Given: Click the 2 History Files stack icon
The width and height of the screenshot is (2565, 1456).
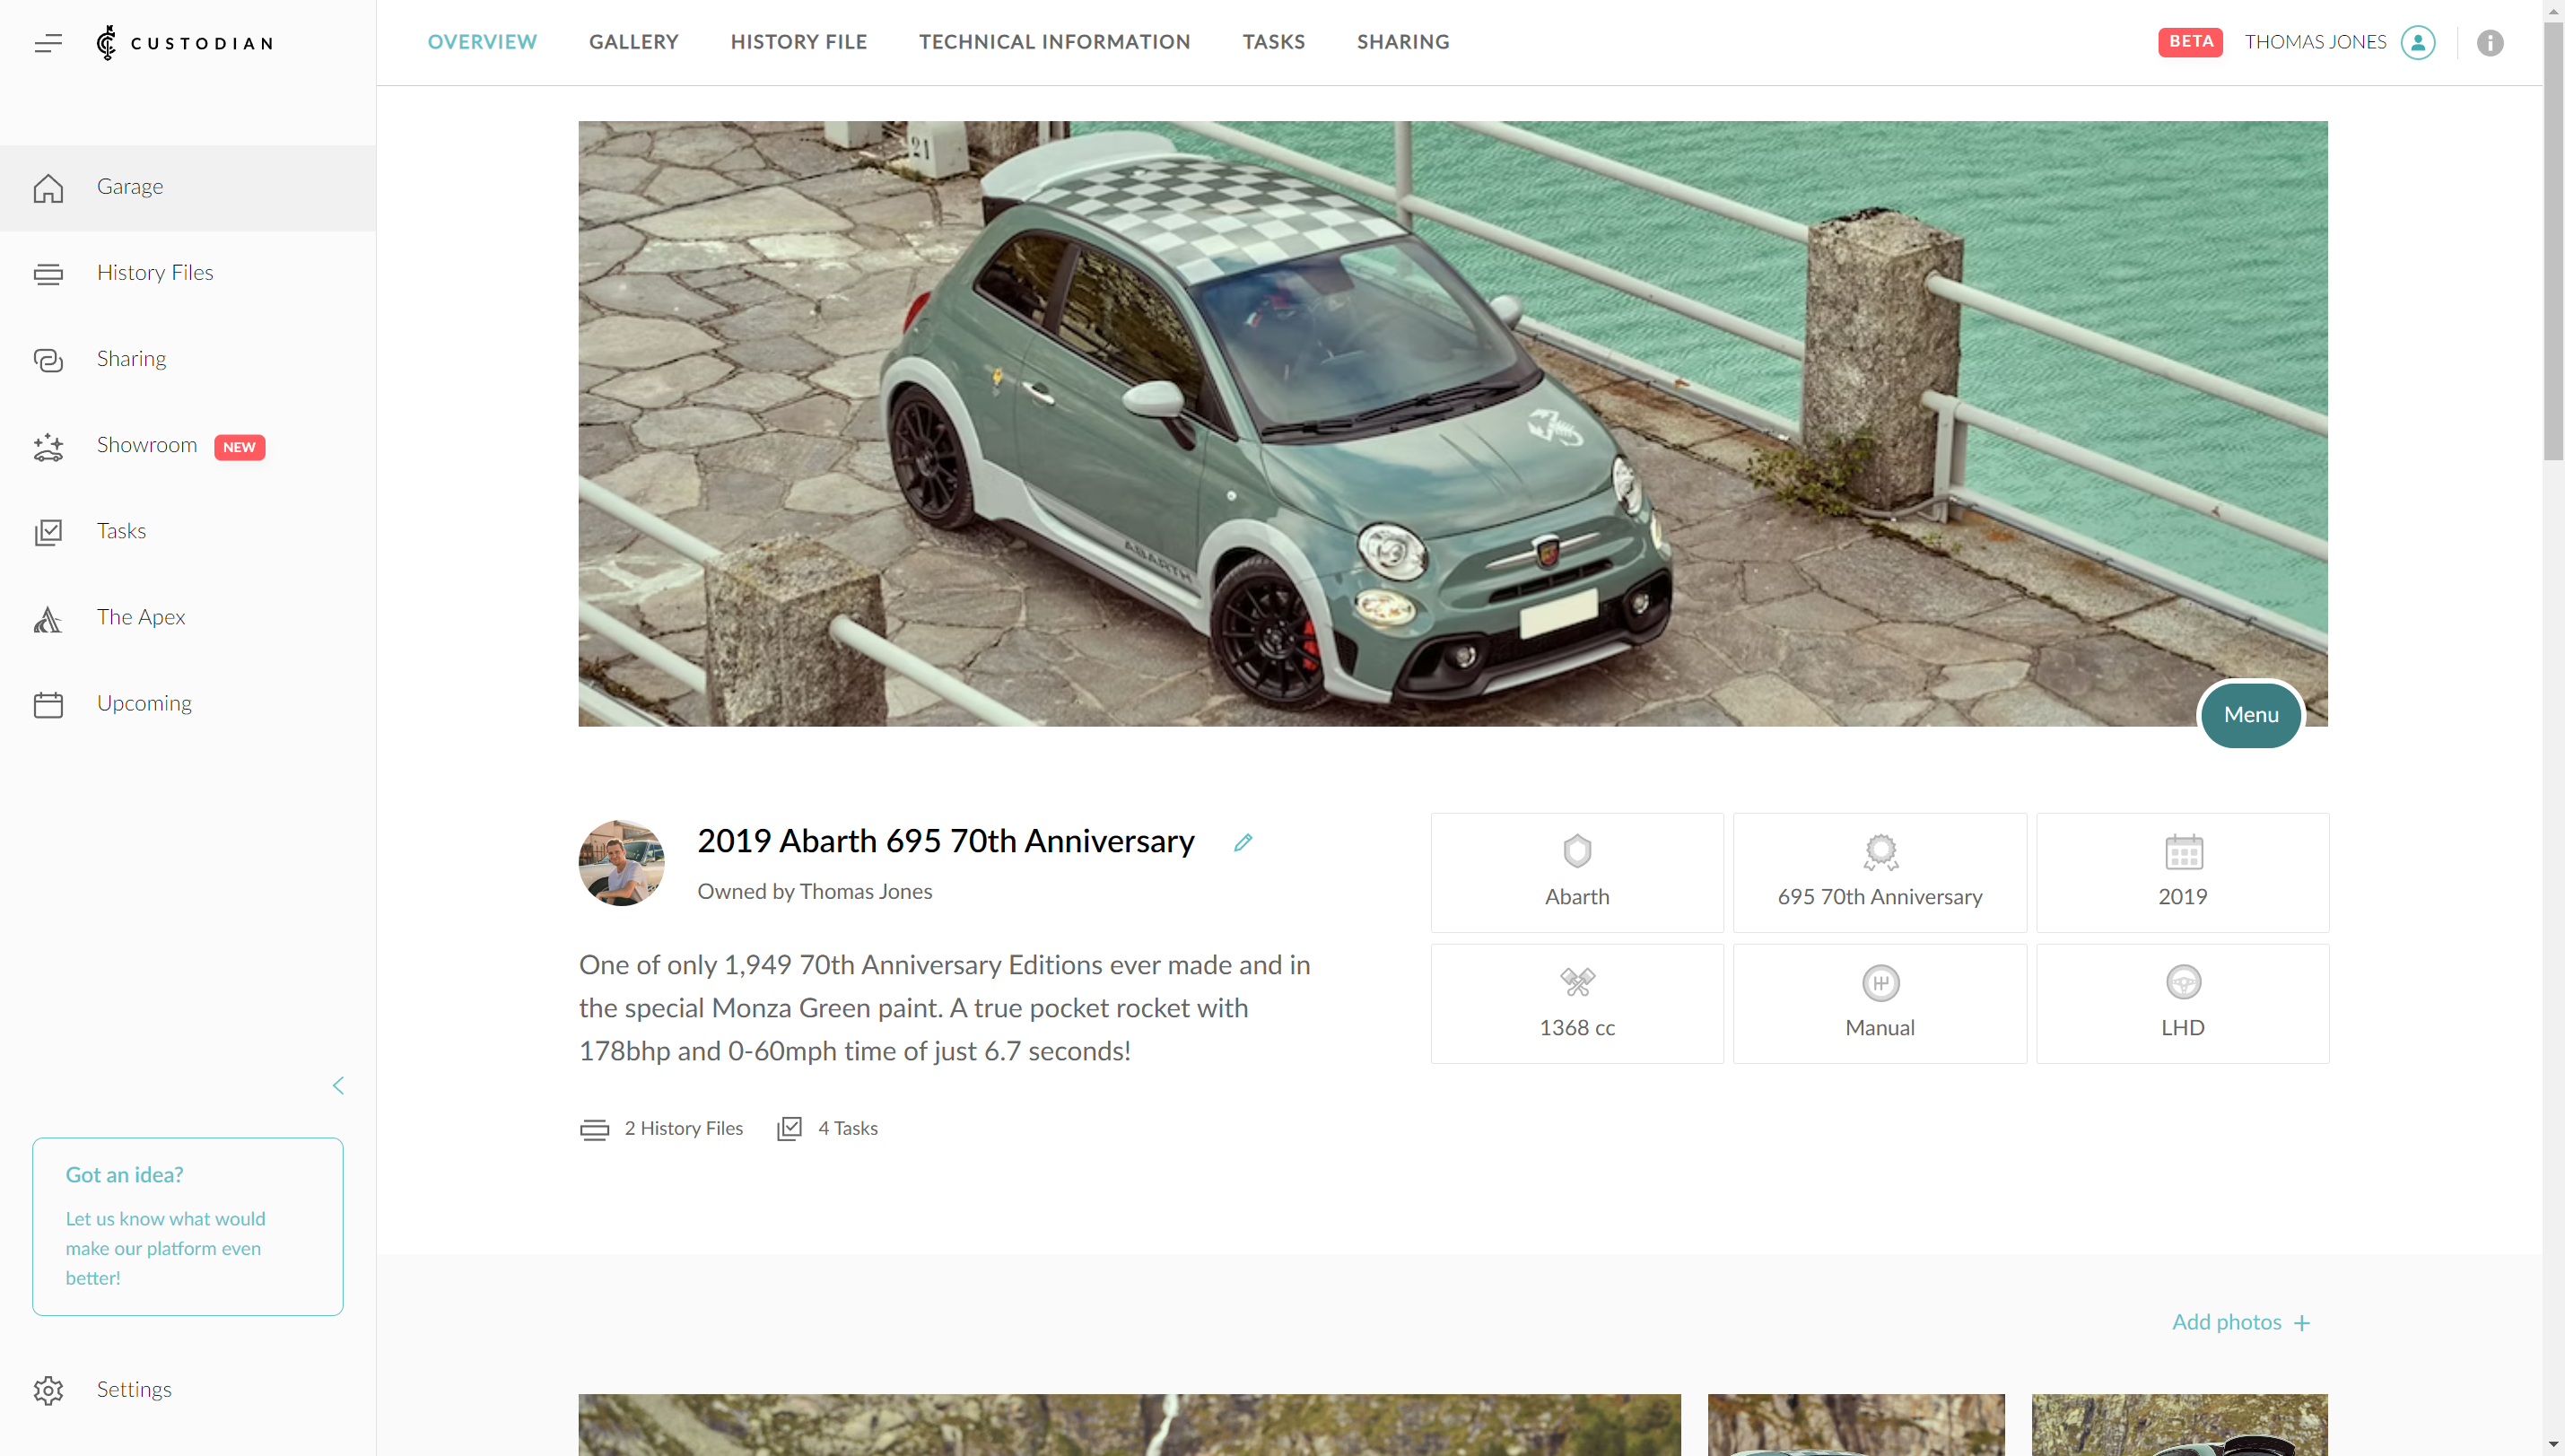Looking at the screenshot, I should pos(593,1129).
